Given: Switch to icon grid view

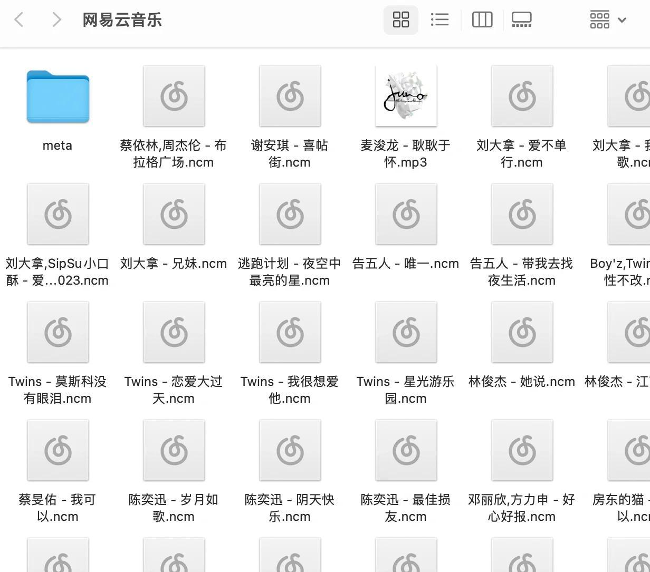Looking at the screenshot, I should [x=401, y=20].
